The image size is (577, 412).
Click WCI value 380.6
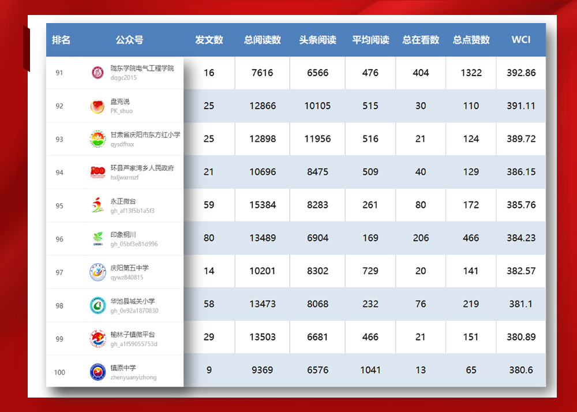coord(521,370)
